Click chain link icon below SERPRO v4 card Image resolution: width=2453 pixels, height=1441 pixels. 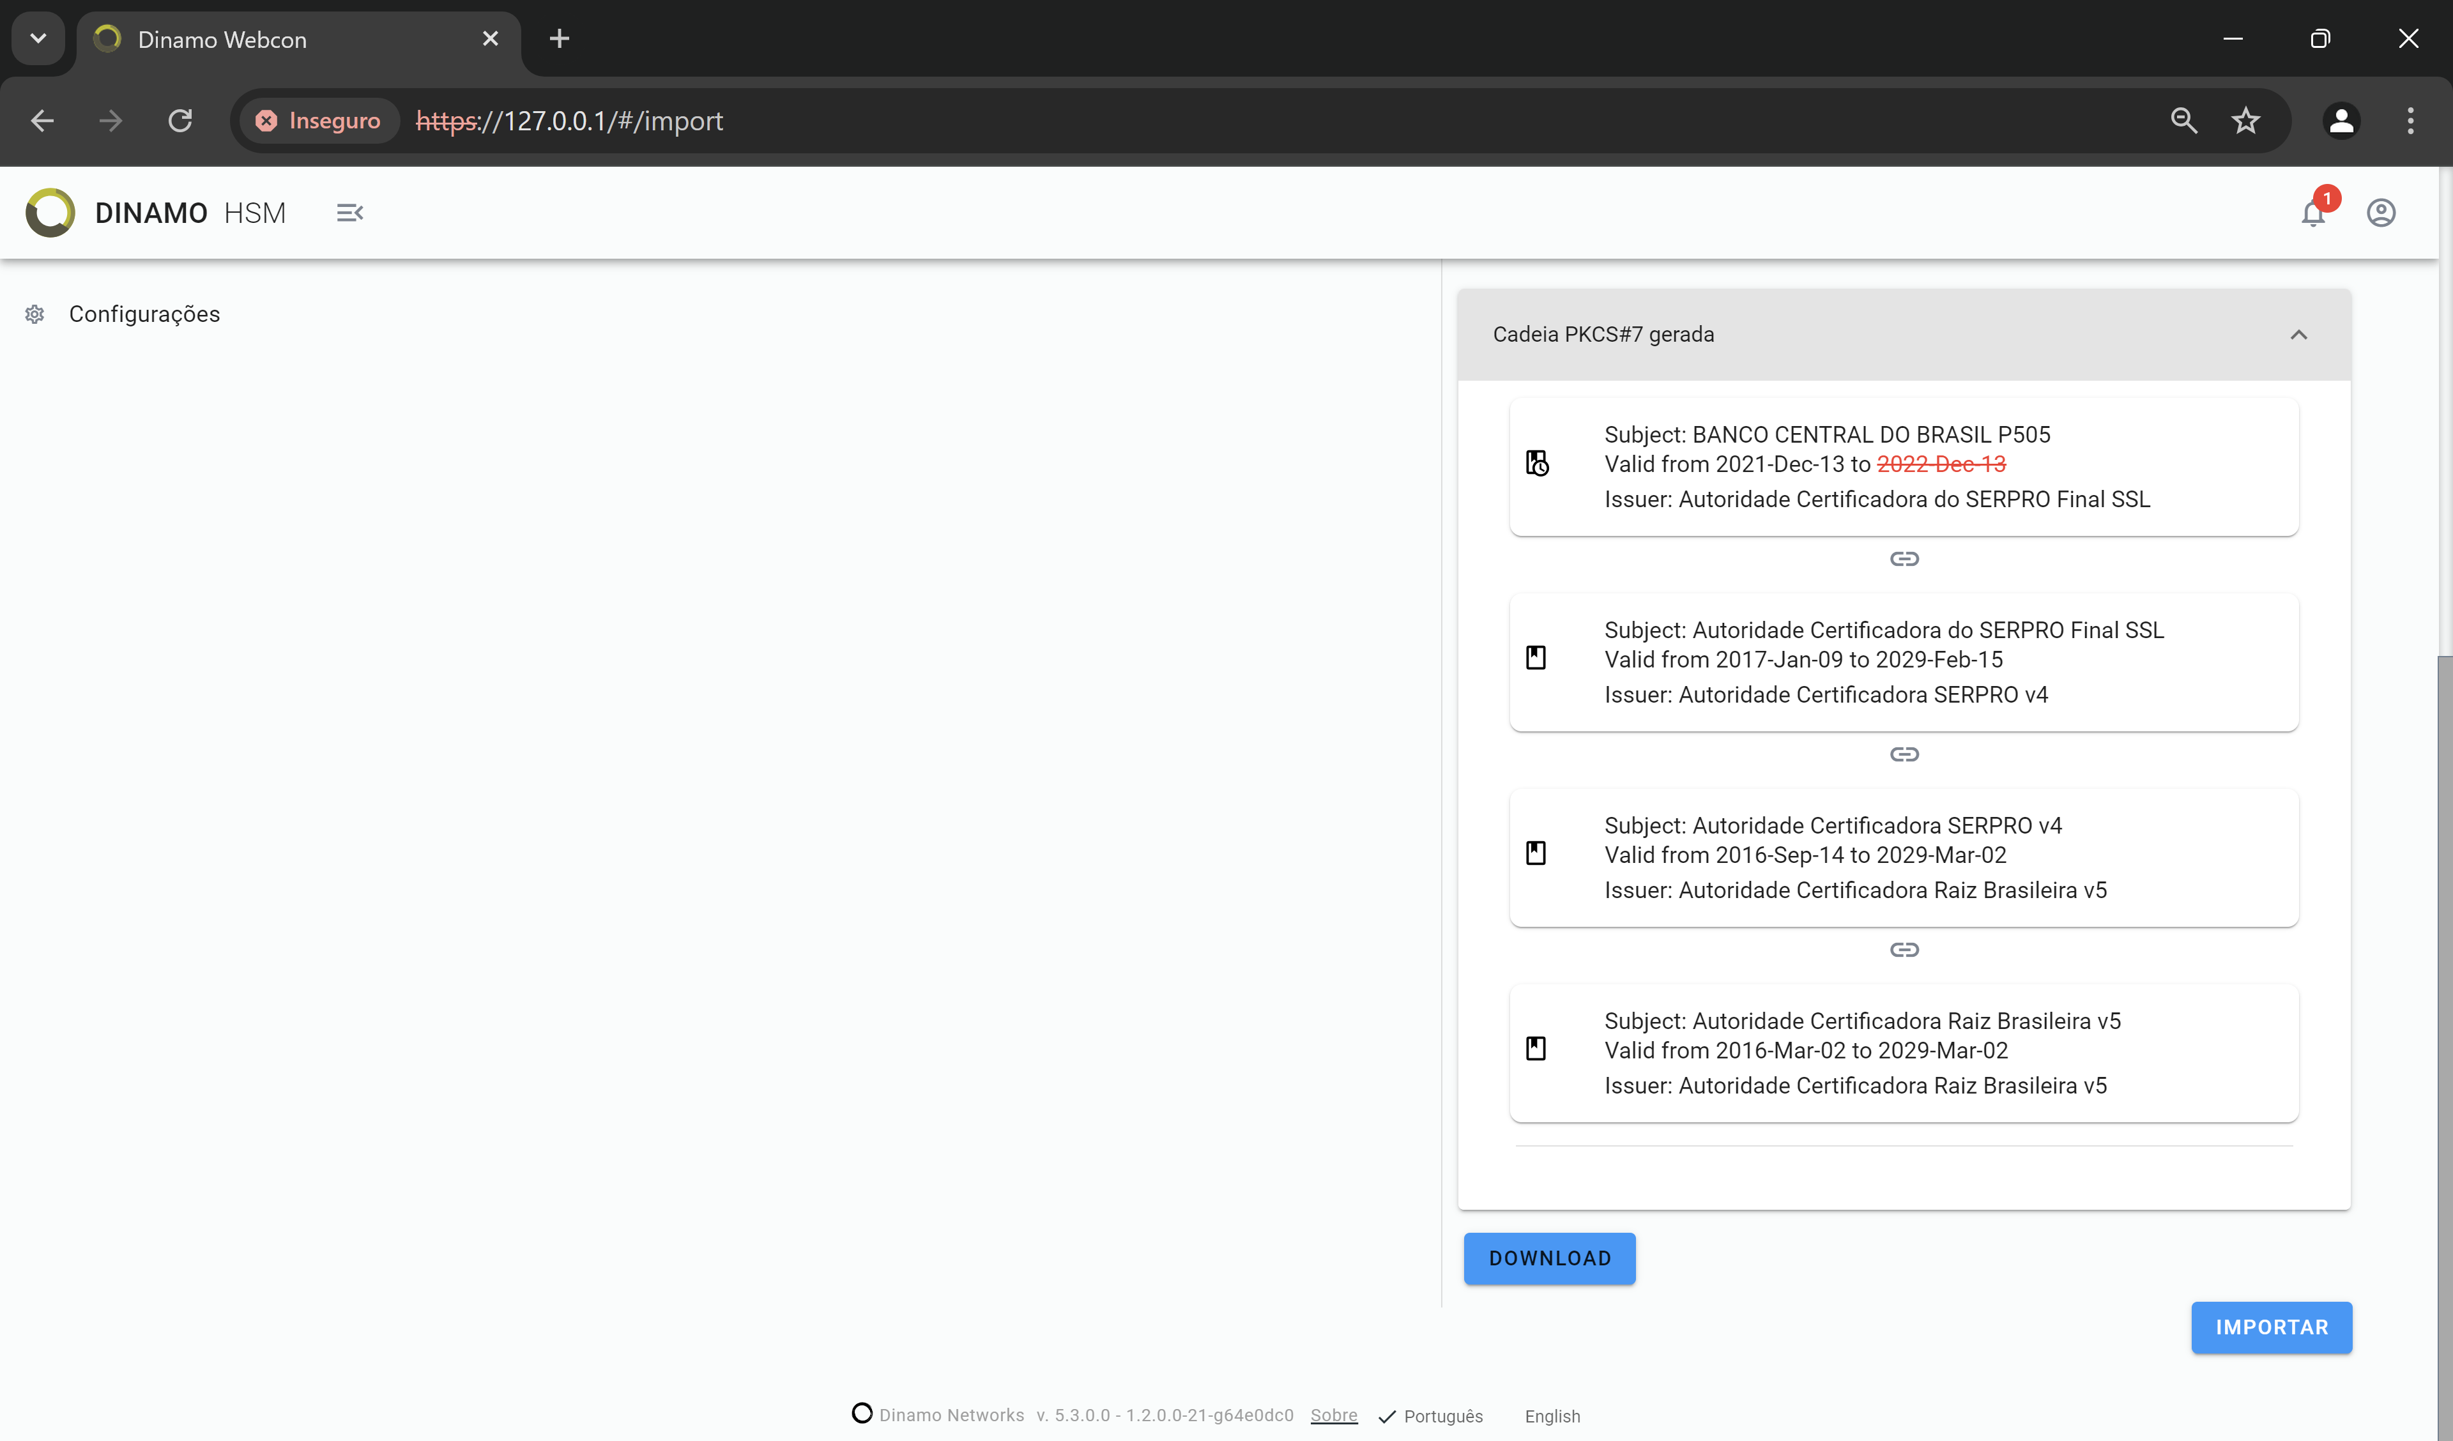click(x=1904, y=949)
